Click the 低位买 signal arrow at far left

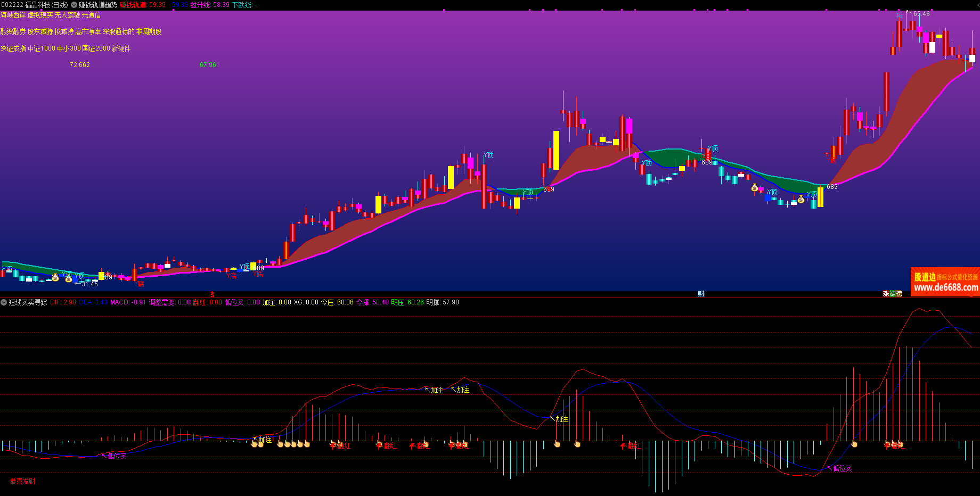click(104, 455)
